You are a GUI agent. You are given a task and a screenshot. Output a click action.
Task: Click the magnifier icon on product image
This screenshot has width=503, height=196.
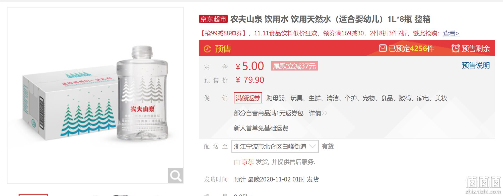pos(176,176)
